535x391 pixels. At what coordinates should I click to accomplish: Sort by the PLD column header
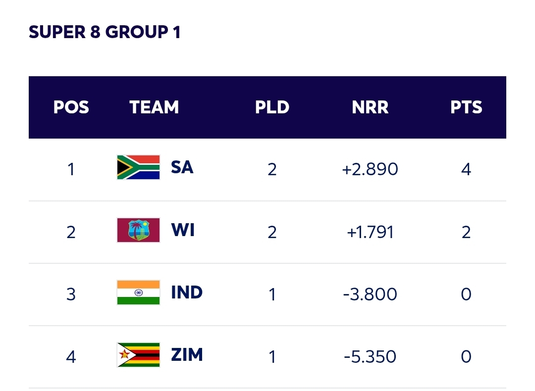click(x=272, y=107)
